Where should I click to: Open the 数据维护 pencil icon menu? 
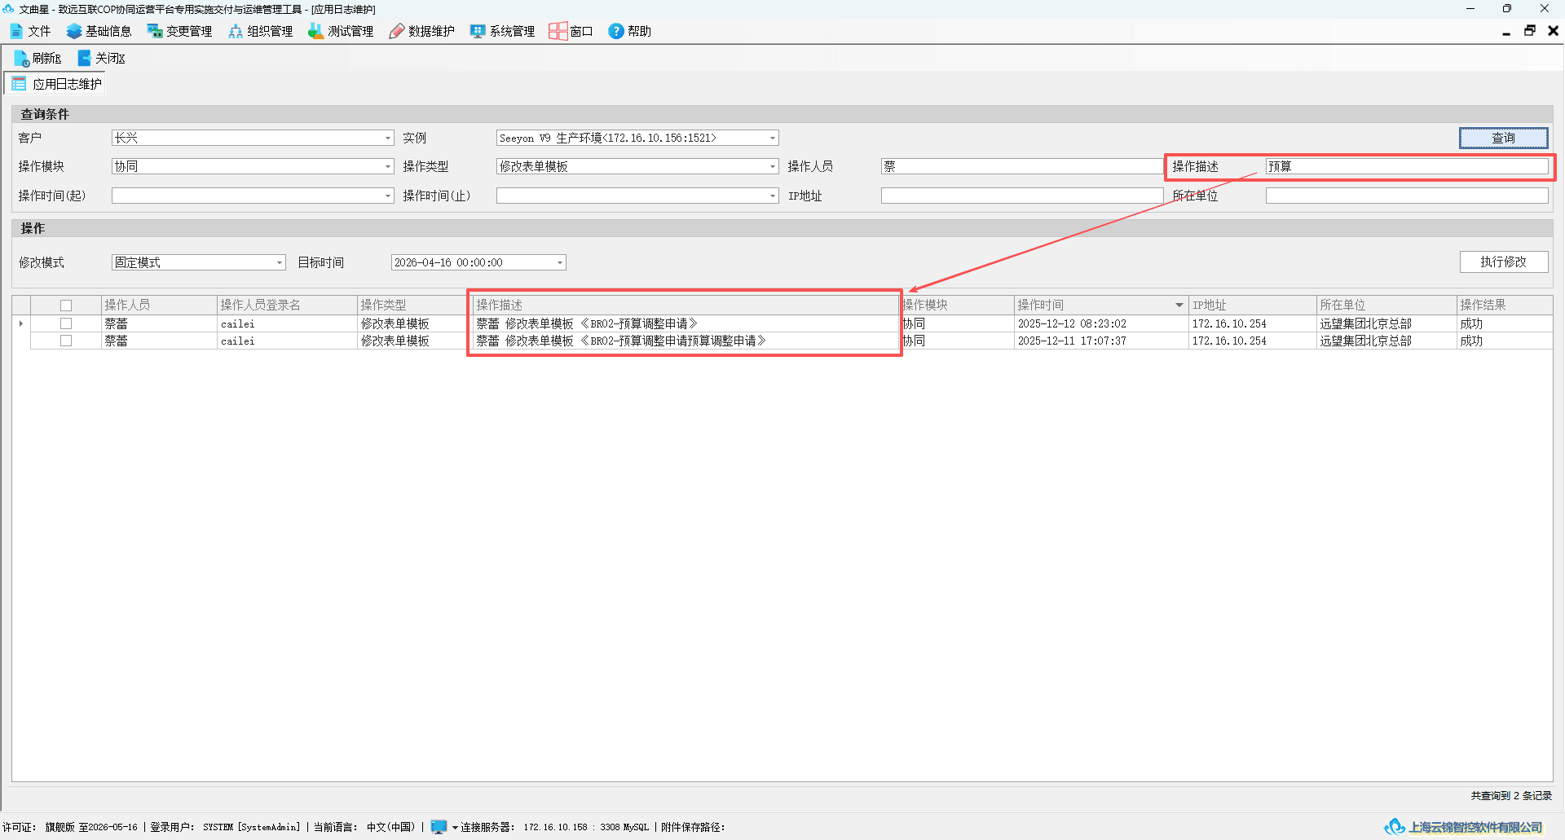point(397,31)
